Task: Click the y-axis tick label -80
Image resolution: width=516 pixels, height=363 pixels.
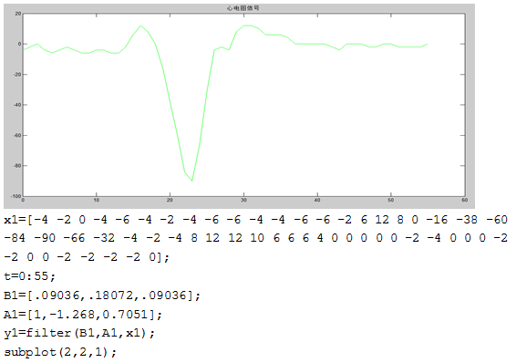Action: click(x=17, y=166)
